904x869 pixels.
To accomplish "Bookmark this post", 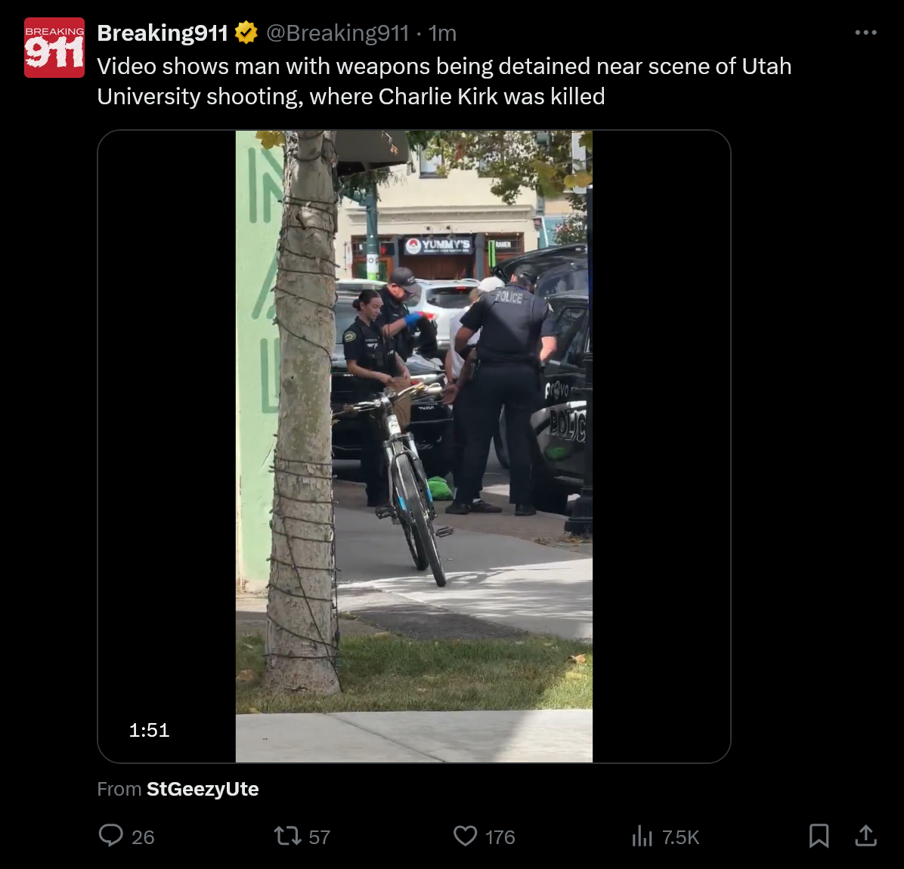I will [819, 836].
